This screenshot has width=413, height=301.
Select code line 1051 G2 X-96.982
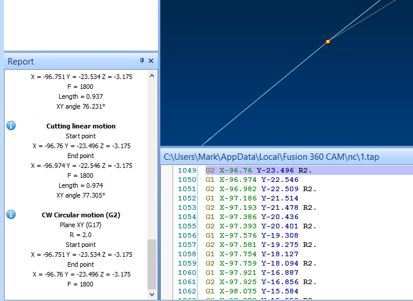click(x=261, y=189)
